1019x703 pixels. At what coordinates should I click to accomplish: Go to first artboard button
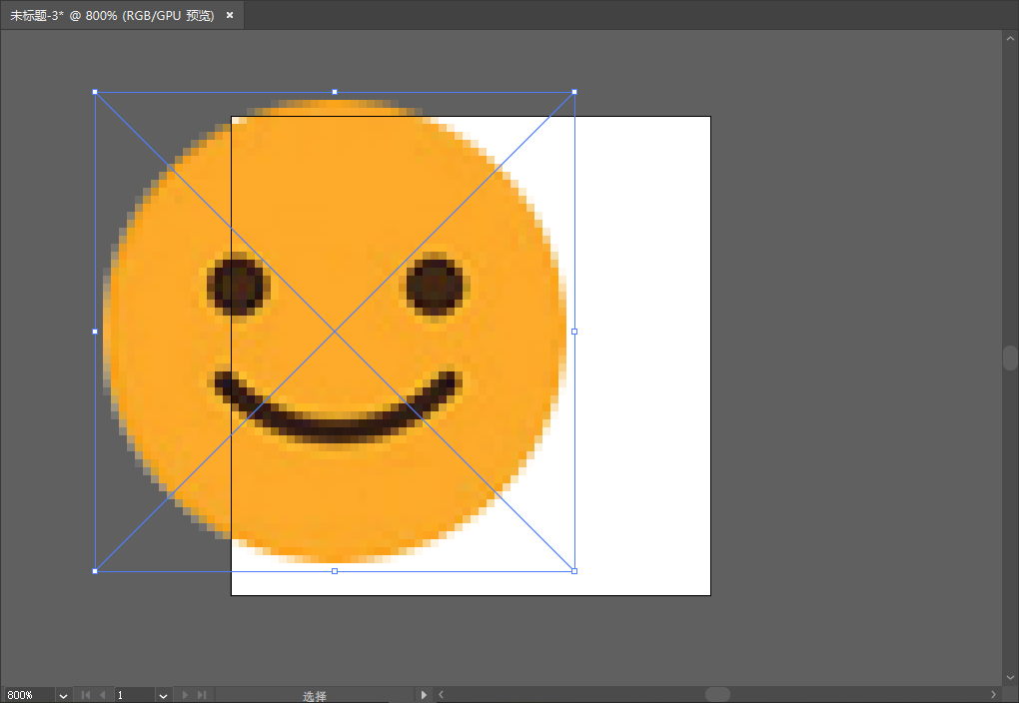(x=86, y=695)
